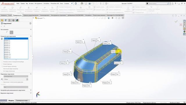The height and width of the screenshot is (105, 186).
Task: Open the FeatureManager design tree tab
Action: [x=2, y=20]
